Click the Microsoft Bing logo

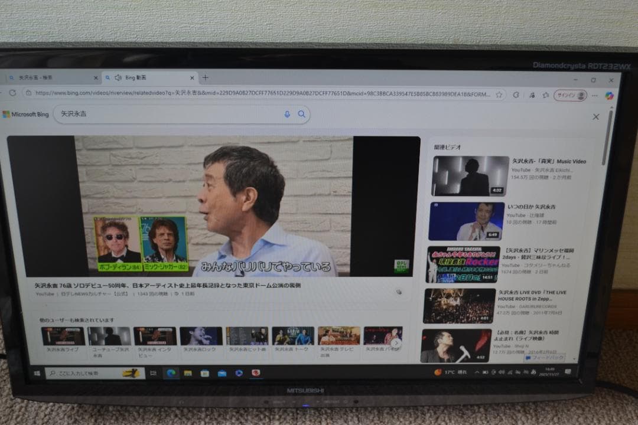click(x=25, y=115)
